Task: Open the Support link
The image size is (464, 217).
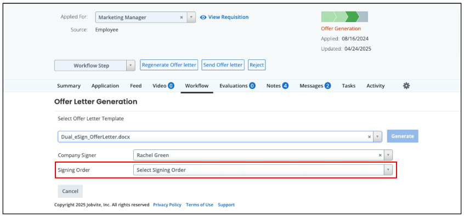Action: pos(226,205)
